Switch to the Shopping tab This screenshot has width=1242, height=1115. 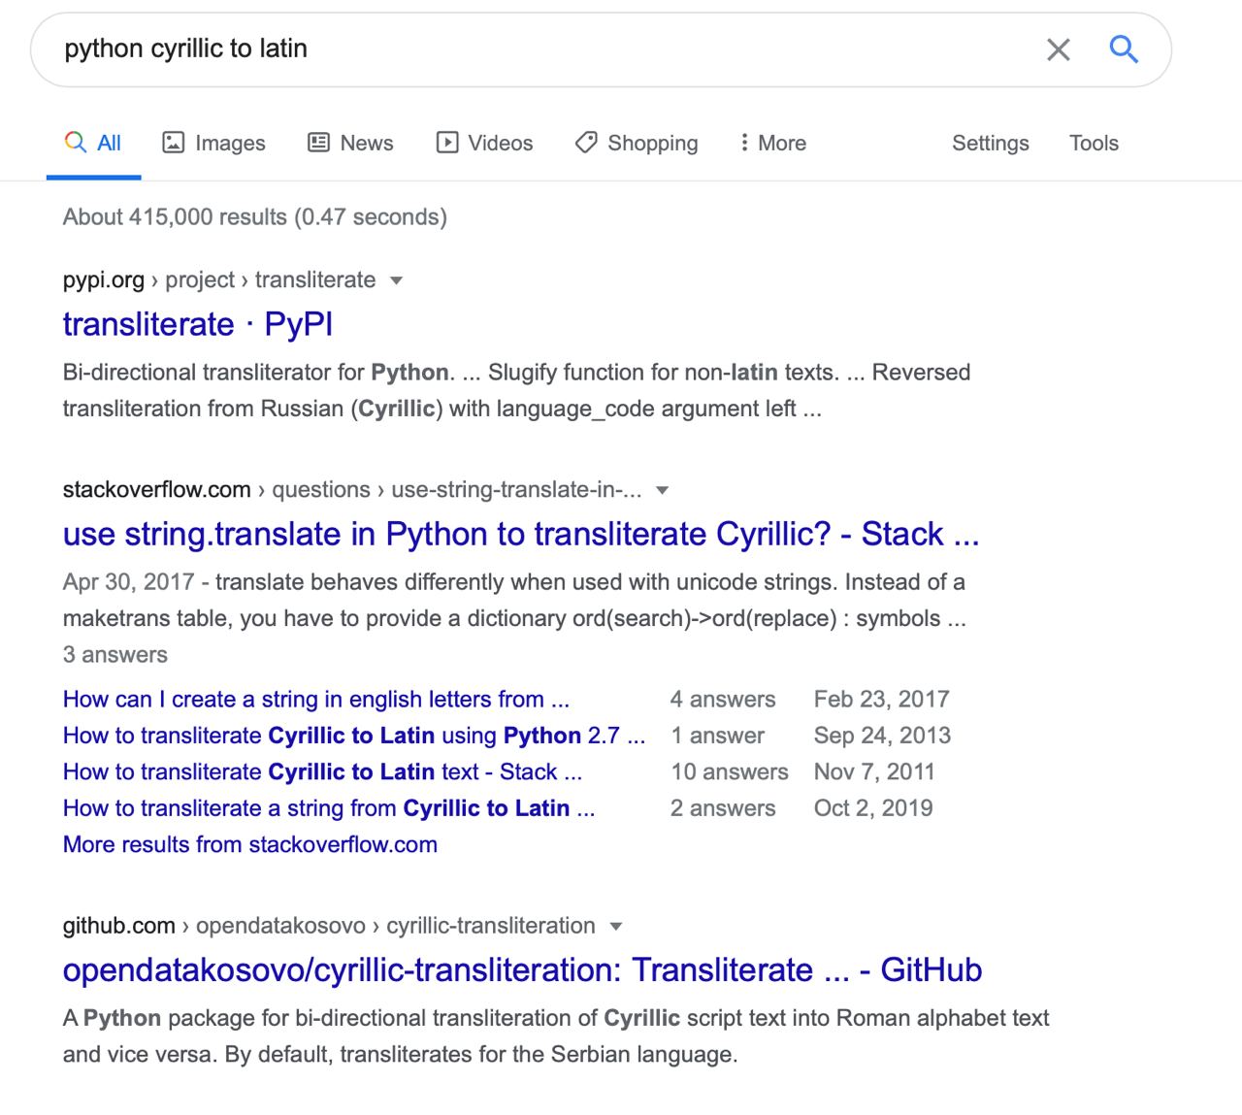(637, 144)
